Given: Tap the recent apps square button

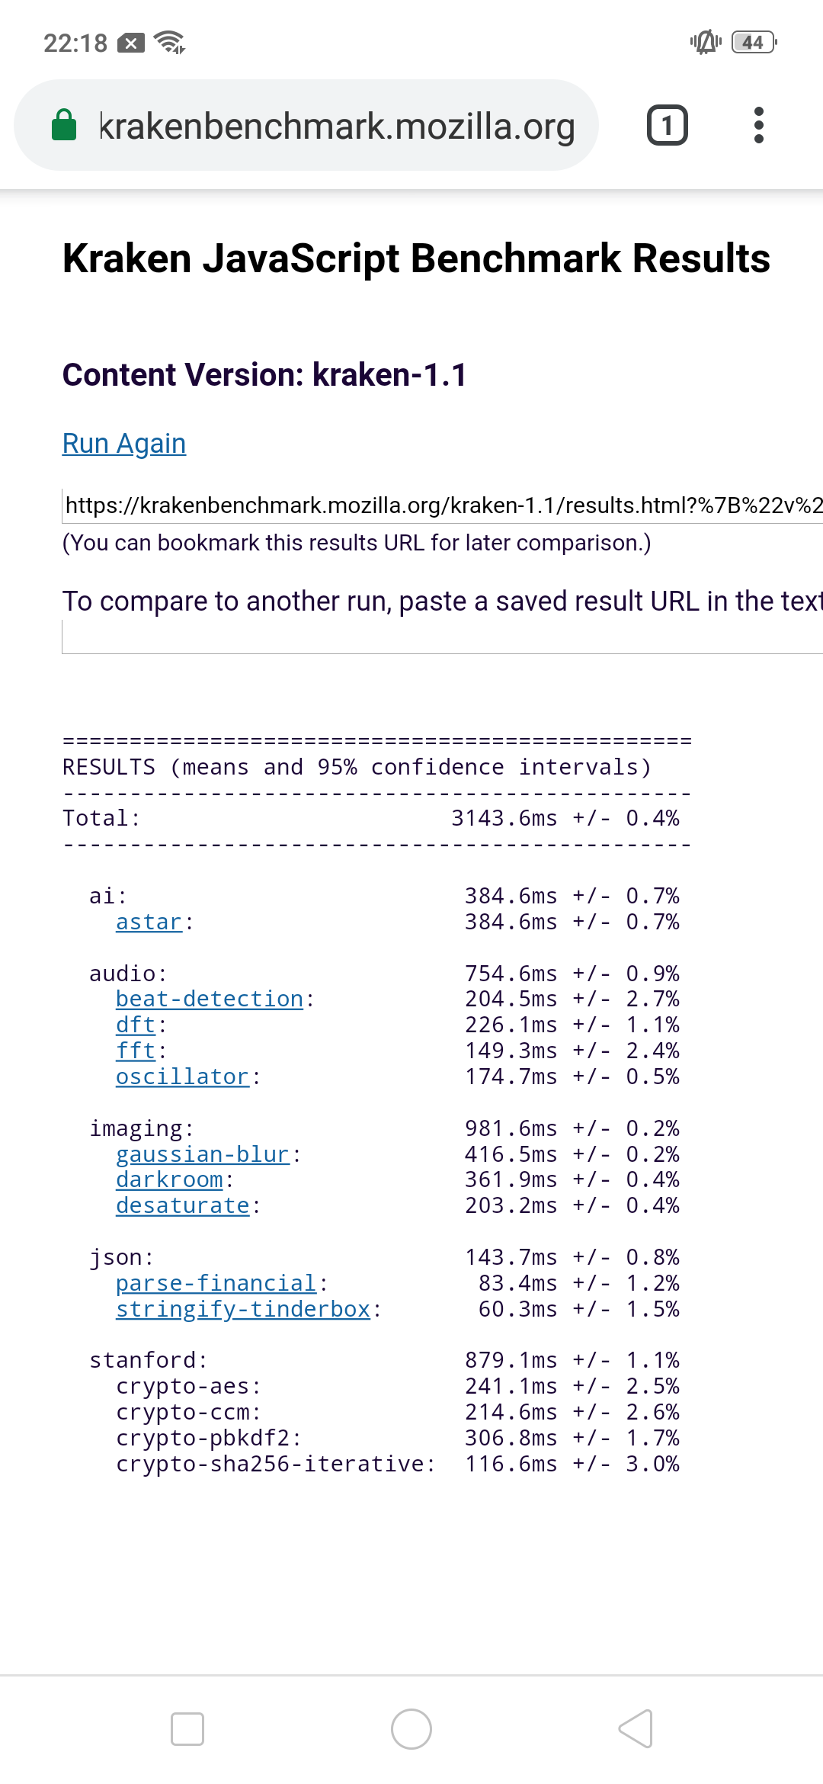Looking at the screenshot, I should pos(187,1728).
